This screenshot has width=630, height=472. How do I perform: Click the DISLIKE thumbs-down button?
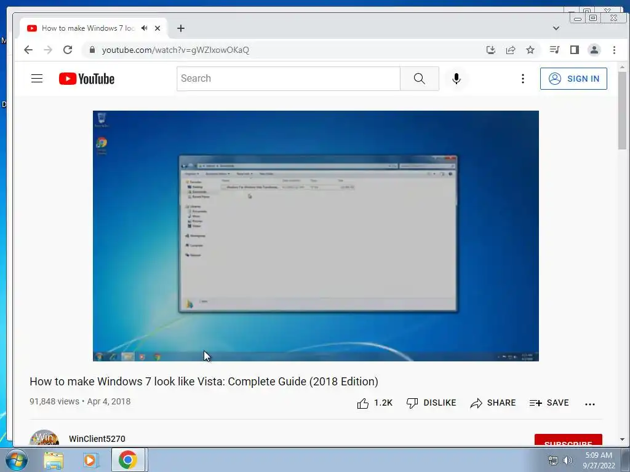[x=431, y=403]
